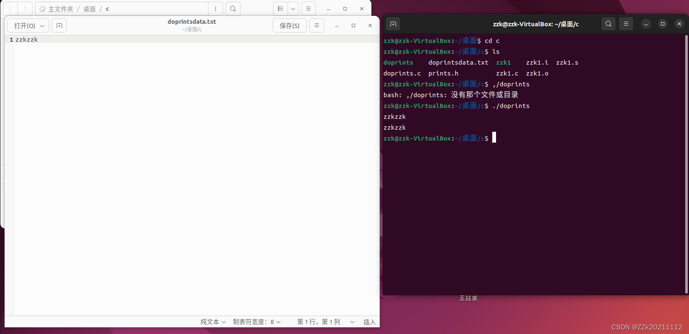Click 主目录 desktop icon label
This screenshot has height=334, width=689.
pyautogui.click(x=468, y=298)
